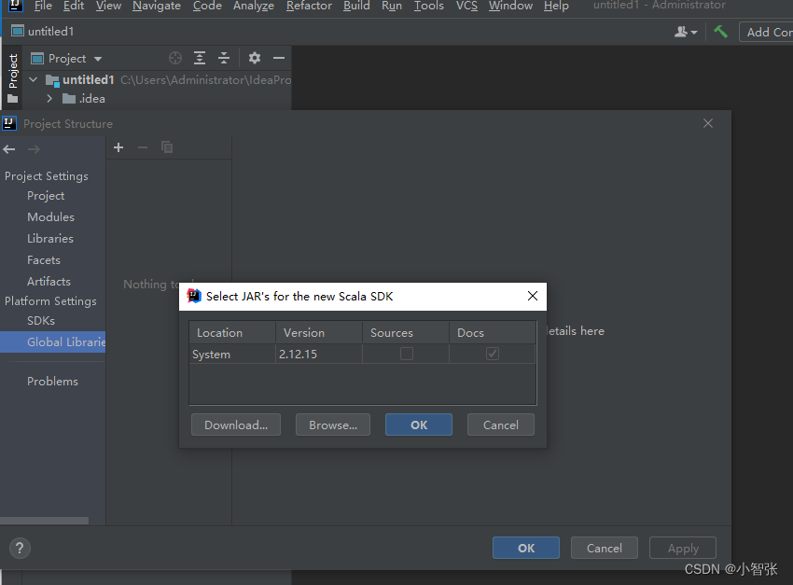Select Global Libraries item
The height and width of the screenshot is (585, 793).
click(52, 341)
